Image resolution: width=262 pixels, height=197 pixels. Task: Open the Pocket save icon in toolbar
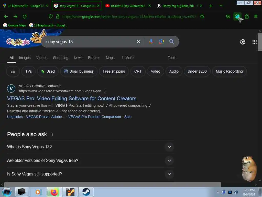coord(228,16)
